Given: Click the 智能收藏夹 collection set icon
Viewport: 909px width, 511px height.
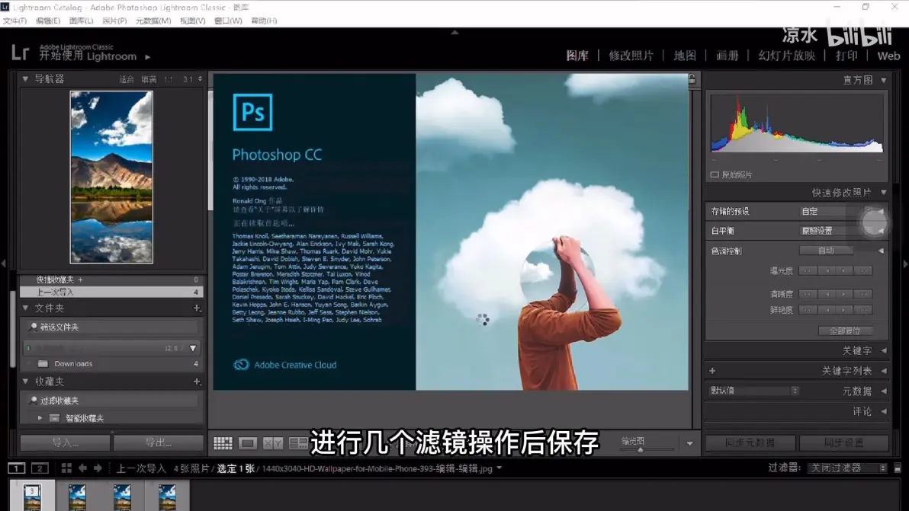Looking at the screenshot, I should [x=54, y=418].
